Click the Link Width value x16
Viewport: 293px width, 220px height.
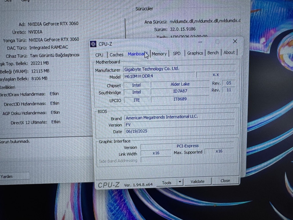(156, 153)
